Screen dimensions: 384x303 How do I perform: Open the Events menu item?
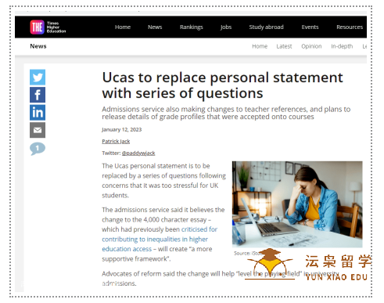310,27
